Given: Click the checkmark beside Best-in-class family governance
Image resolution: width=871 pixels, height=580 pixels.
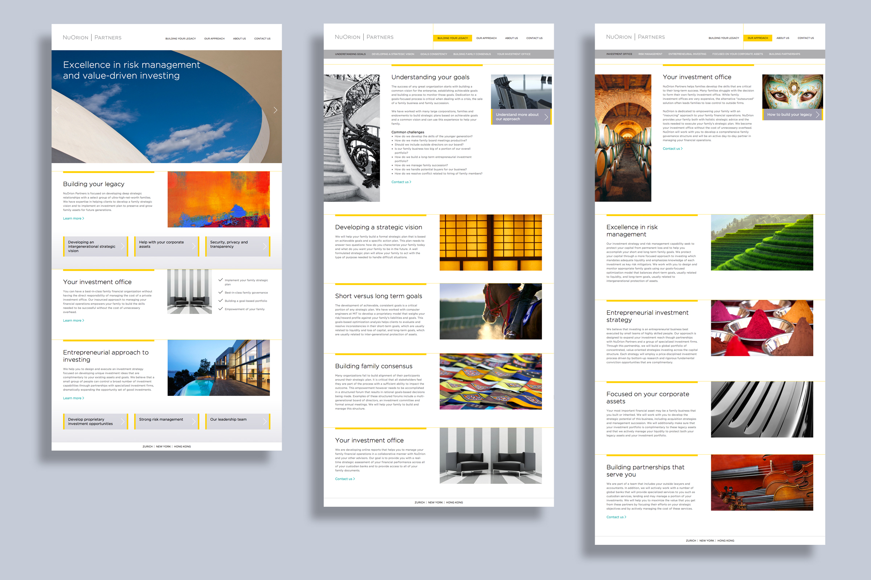Looking at the screenshot, I should point(220,292).
